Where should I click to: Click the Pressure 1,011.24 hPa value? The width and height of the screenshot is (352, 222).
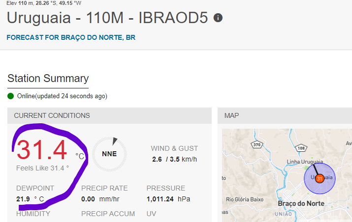[x=168, y=199]
